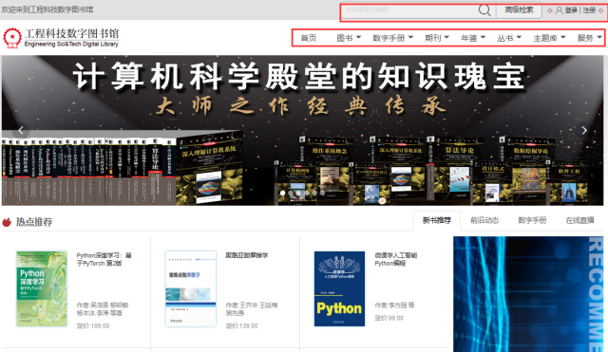
Task: Click the 注册 link
Action: [589, 10]
